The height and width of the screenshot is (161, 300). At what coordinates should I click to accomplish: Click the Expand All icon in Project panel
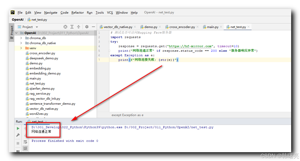click(72, 27)
